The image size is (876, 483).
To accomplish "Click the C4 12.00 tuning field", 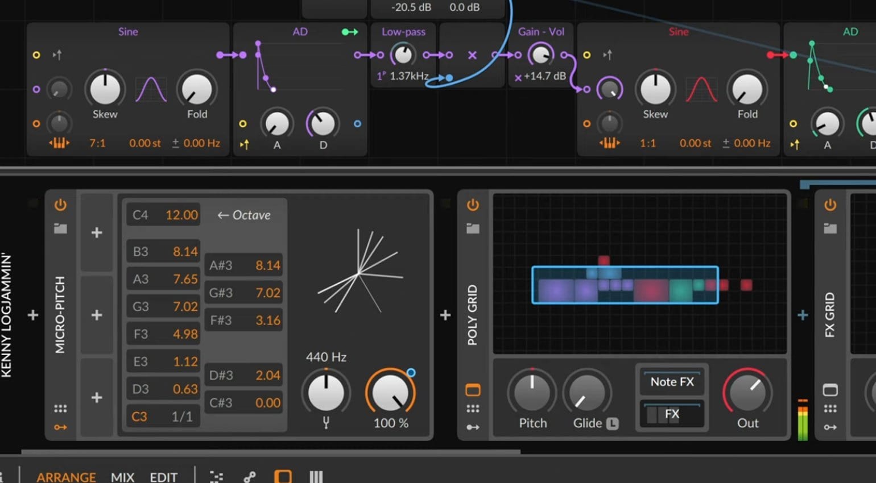I will point(163,215).
